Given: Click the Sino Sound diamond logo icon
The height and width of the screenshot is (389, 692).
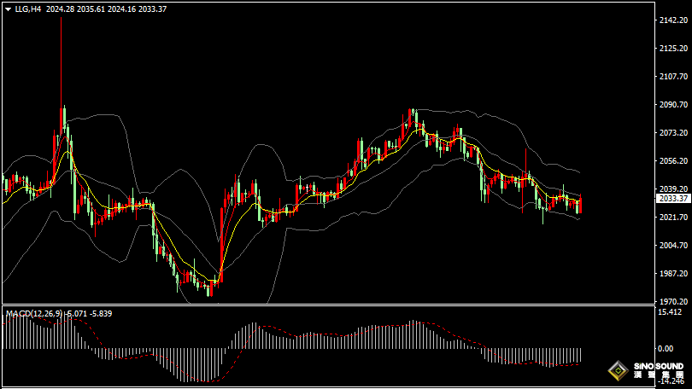Looking at the screenshot, I should [x=616, y=370].
